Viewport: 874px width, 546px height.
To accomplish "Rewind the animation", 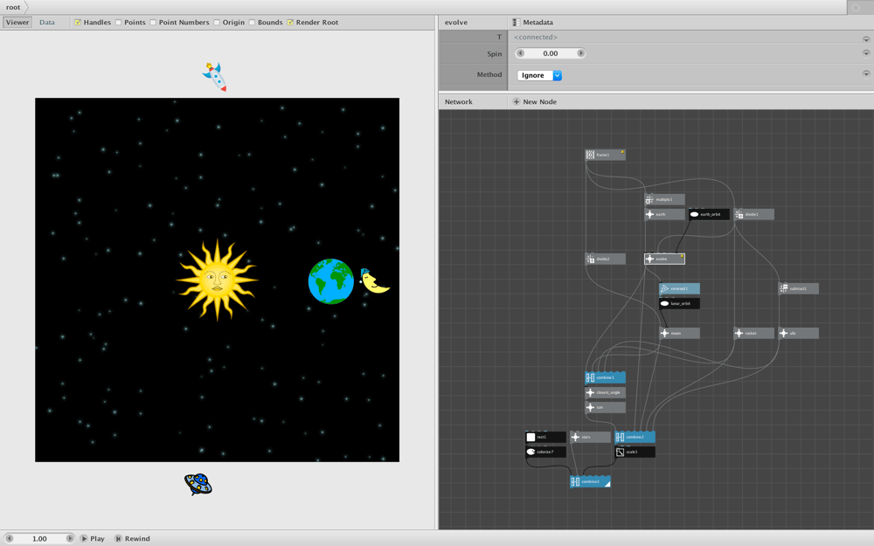I will (132, 539).
